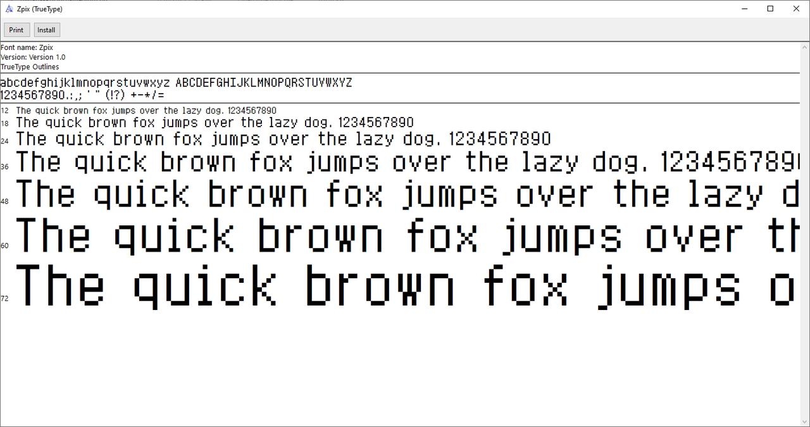
Task: Click the 36 point pangram sample
Action: coord(405,163)
